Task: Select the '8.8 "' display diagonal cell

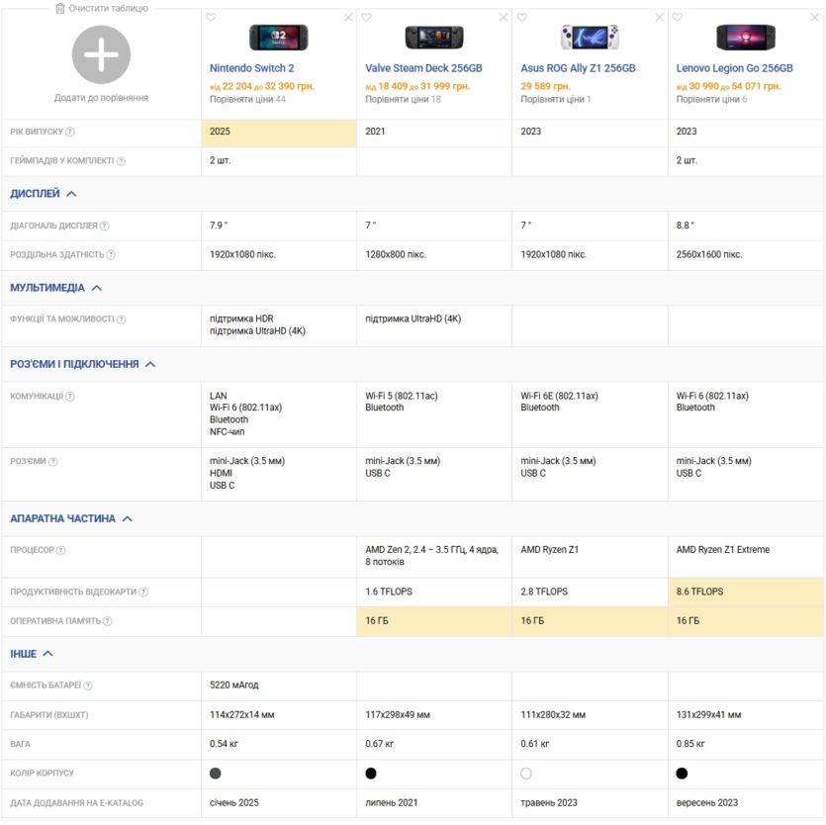Action: 746,226
